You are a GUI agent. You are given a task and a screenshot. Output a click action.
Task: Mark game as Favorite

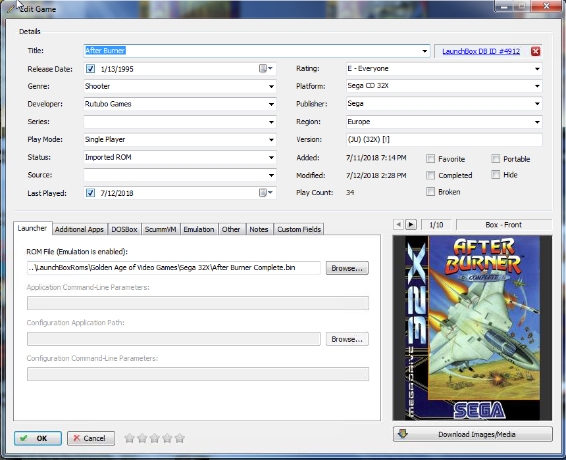coord(430,159)
